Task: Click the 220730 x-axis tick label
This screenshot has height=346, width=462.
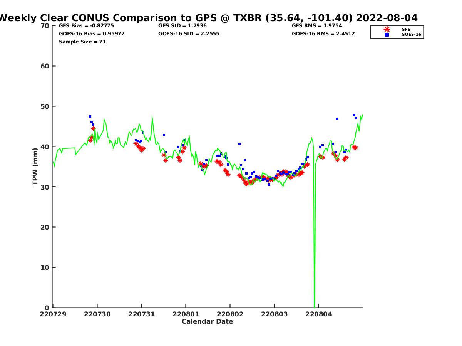Action: pos(98,314)
